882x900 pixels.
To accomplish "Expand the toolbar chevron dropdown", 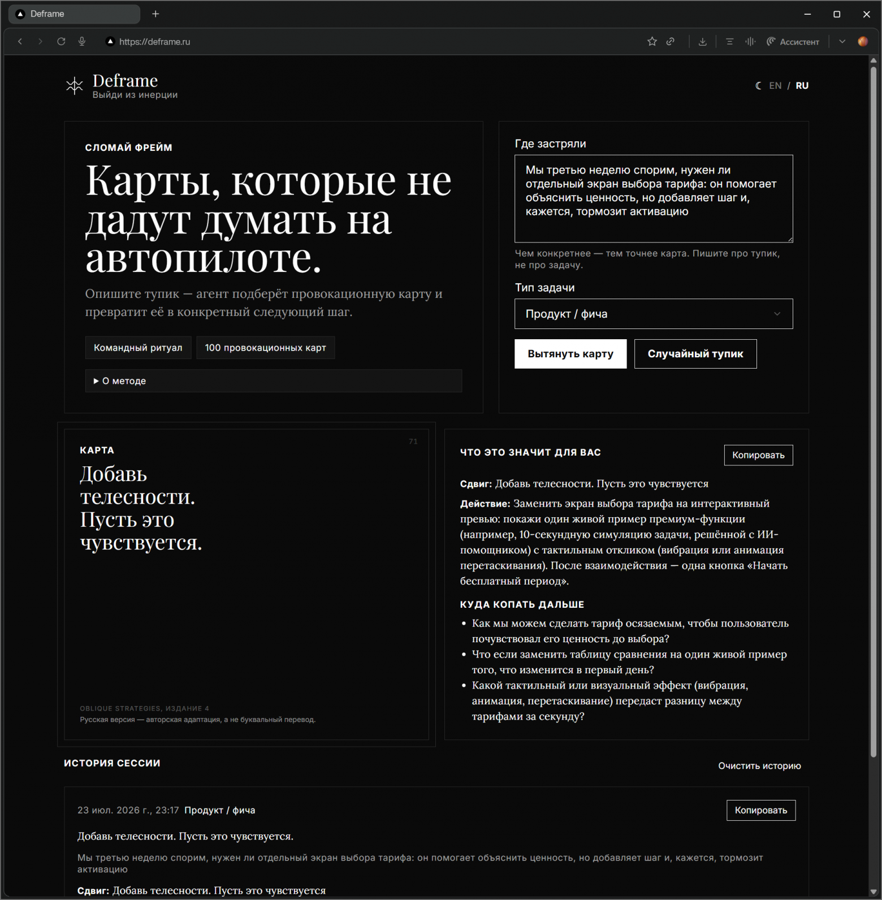I will click(x=842, y=41).
